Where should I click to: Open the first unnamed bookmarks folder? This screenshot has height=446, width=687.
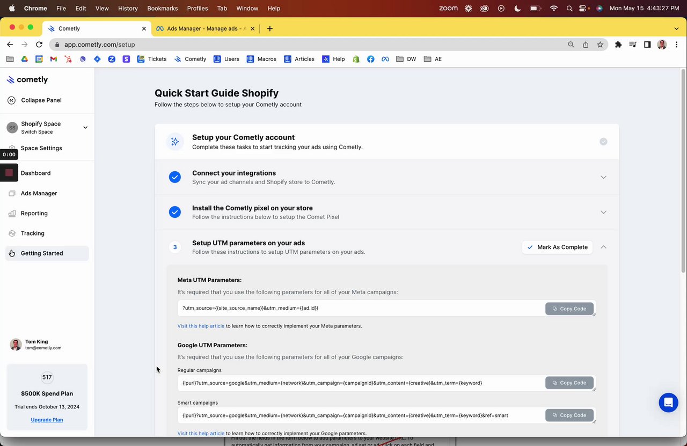click(x=10, y=59)
